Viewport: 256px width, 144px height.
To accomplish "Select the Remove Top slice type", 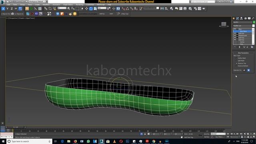I will click(236, 63).
